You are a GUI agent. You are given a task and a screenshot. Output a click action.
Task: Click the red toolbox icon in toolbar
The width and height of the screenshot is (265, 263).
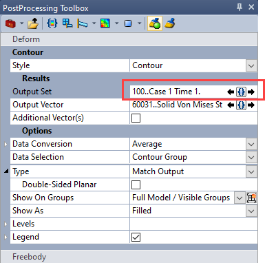[10, 23]
